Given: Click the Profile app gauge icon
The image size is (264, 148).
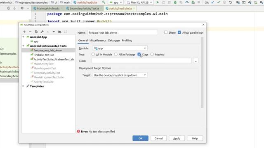Looking at the screenshot, I should pos(187,2).
